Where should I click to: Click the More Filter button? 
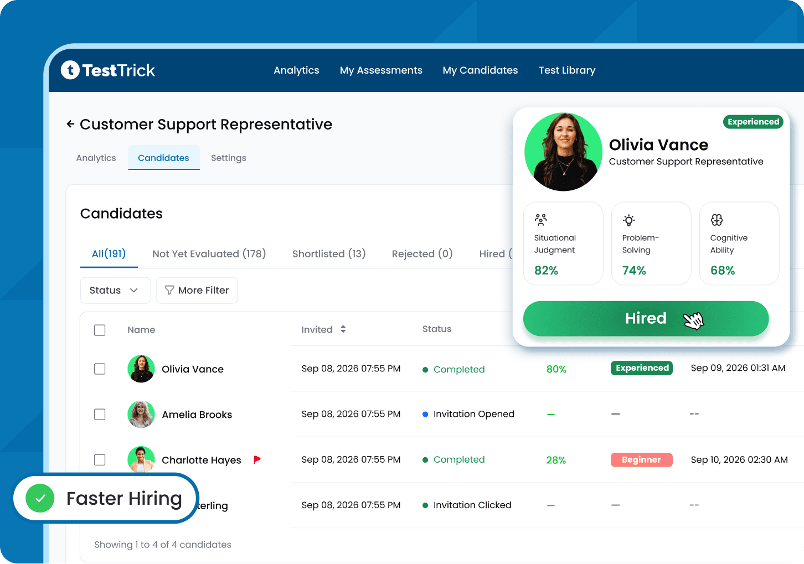(x=197, y=290)
